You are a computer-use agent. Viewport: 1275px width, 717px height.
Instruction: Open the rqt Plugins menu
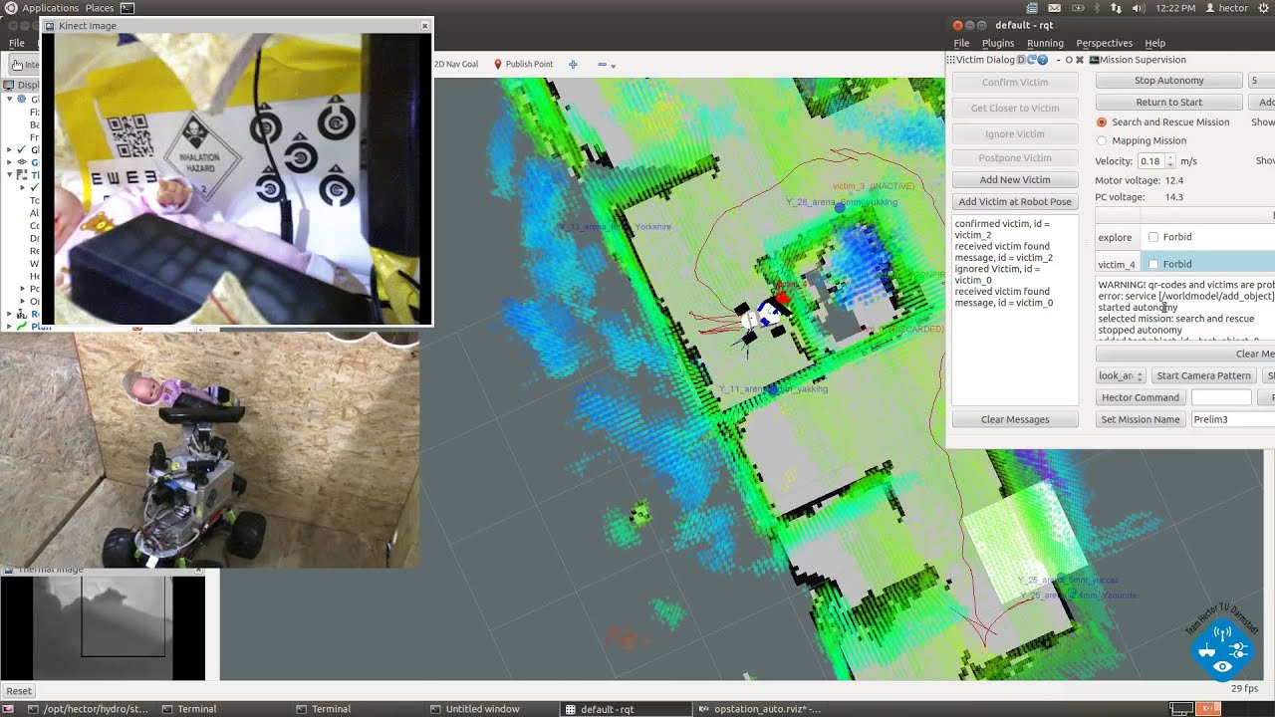998,43
